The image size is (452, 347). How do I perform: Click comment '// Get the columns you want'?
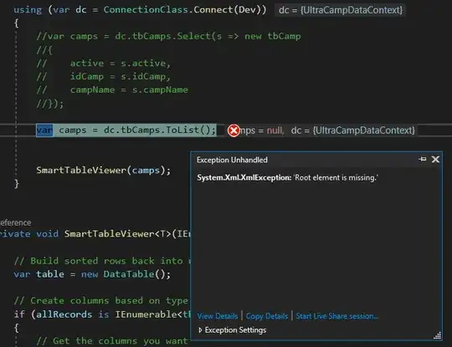point(112,341)
